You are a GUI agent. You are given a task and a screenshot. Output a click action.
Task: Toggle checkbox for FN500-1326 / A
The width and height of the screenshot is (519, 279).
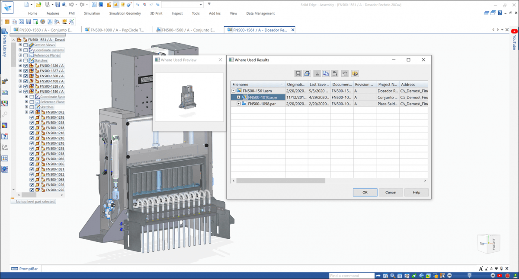tap(26, 66)
